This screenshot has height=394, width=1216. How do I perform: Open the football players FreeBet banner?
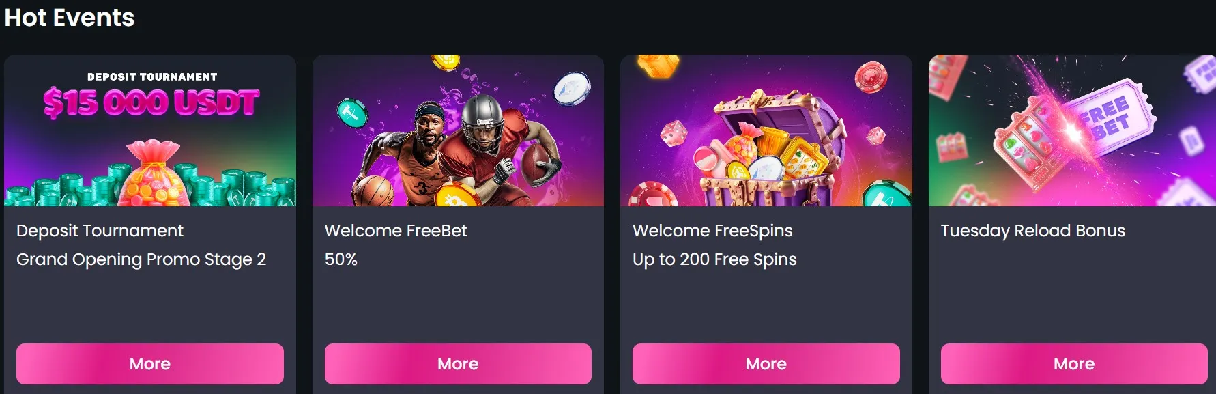pyautogui.click(x=458, y=130)
